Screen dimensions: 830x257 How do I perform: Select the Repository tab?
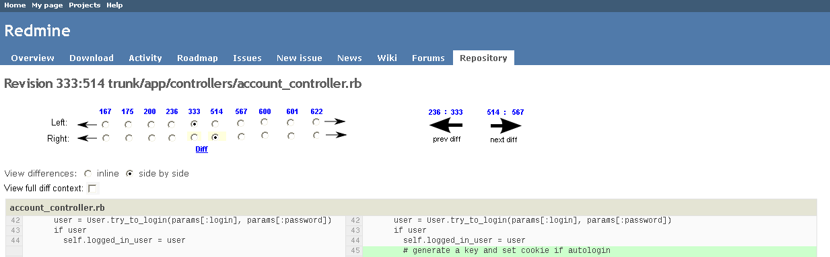[483, 58]
